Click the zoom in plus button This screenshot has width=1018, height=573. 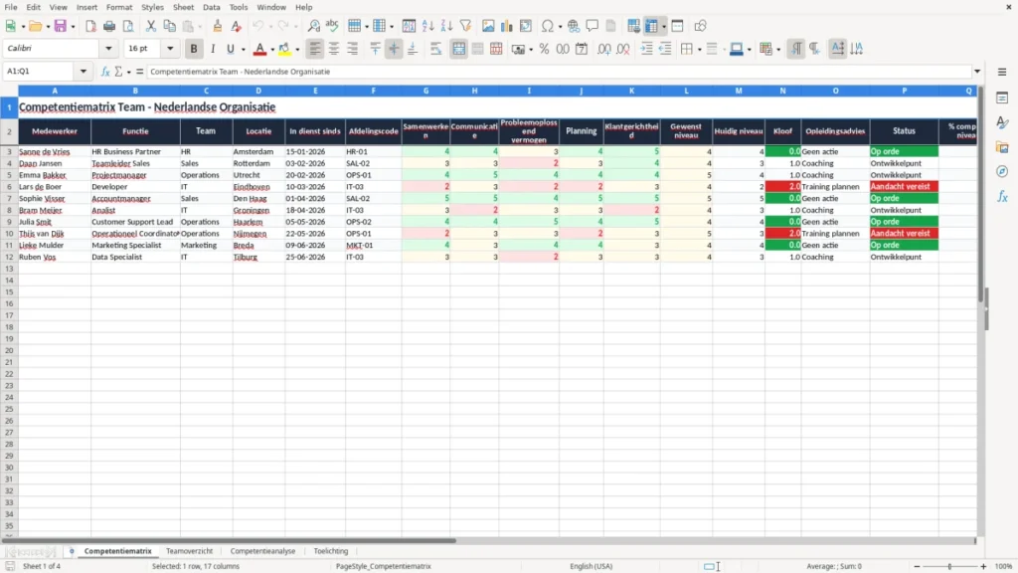tap(983, 566)
